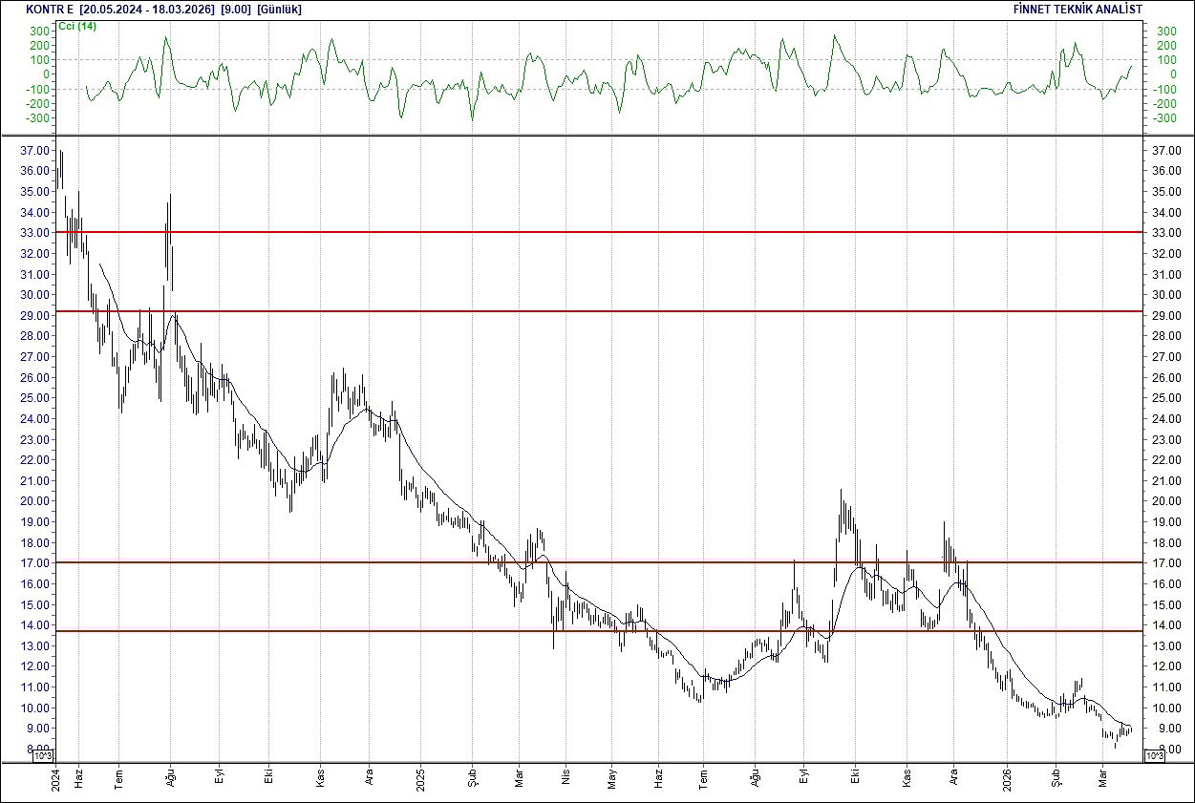Click the red resistance line at 33.00
Image resolution: width=1195 pixels, height=803 pixels.
coord(573,232)
